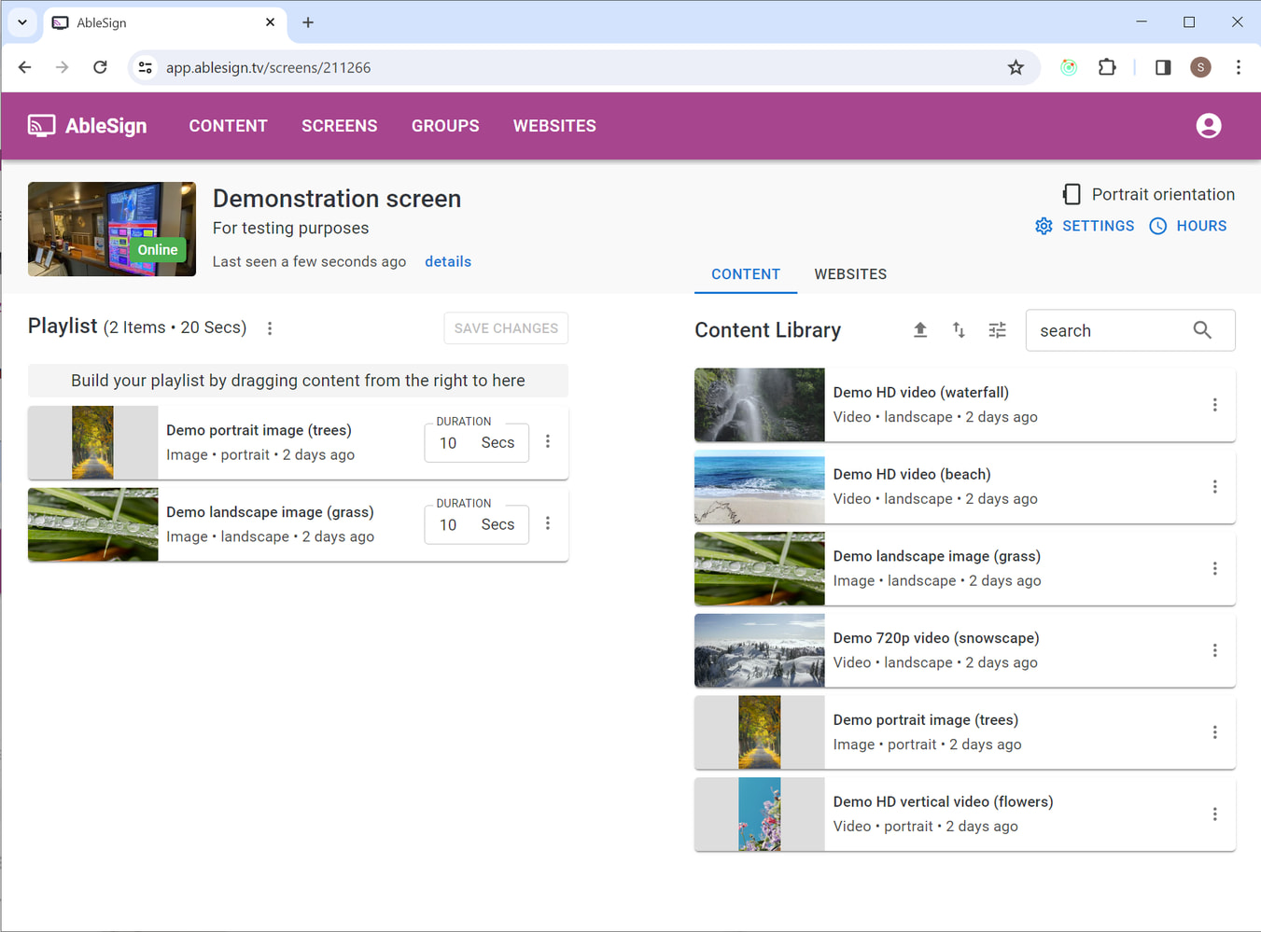Open the filter sliders icon in Content Library
The image size is (1261, 932).
tap(997, 330)
